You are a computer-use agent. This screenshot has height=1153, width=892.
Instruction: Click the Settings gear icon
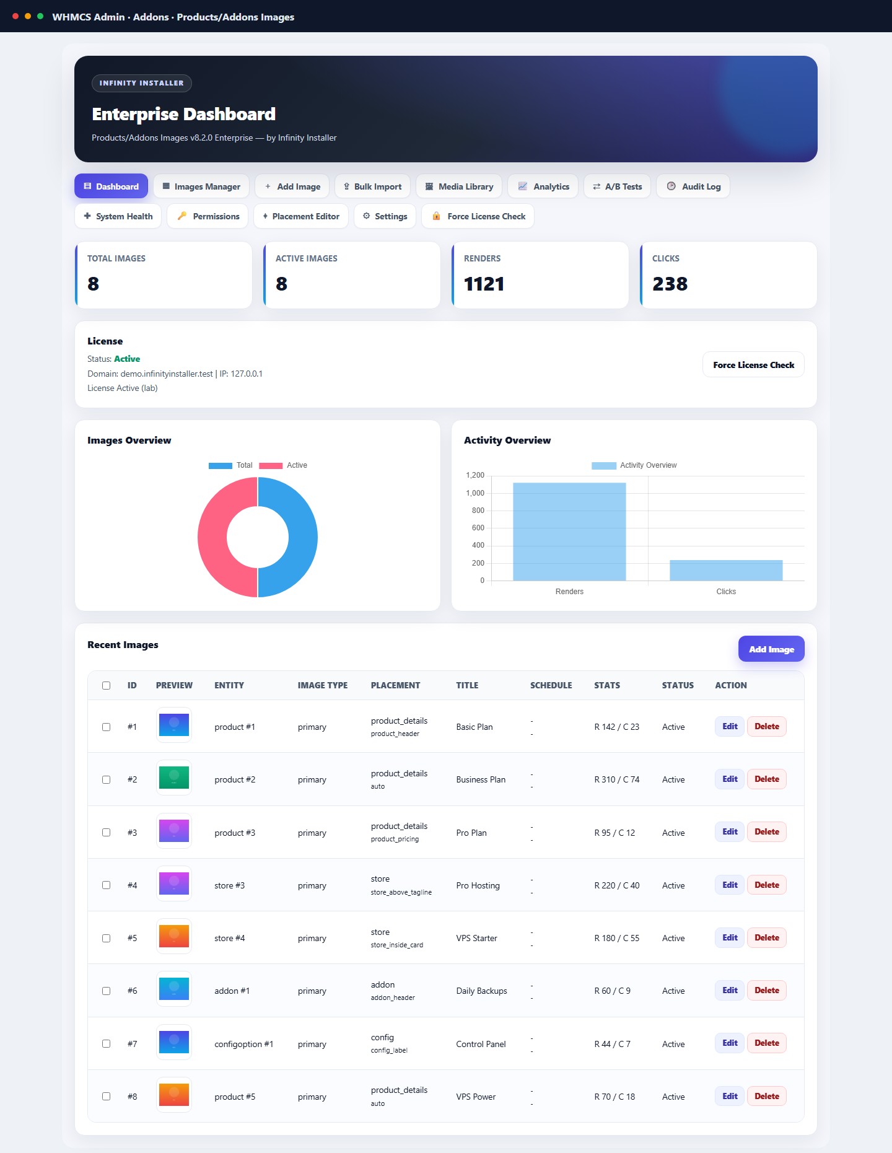tap(366, 216)
